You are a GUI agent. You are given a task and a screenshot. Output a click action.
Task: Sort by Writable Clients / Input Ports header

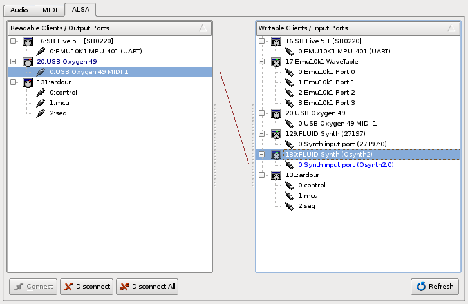tap(358, 28)
